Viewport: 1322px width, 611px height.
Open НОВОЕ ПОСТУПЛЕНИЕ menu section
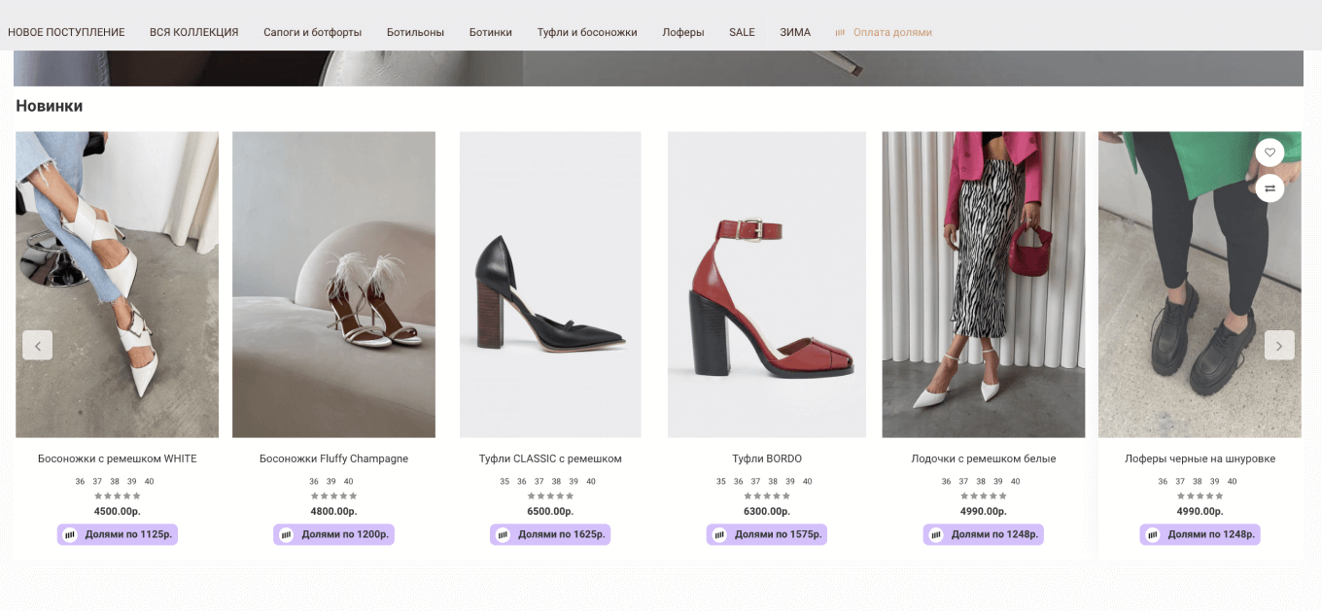66,32
